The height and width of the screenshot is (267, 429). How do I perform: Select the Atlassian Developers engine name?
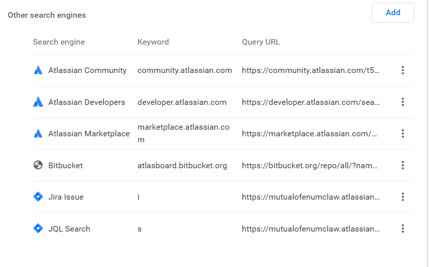86,102
